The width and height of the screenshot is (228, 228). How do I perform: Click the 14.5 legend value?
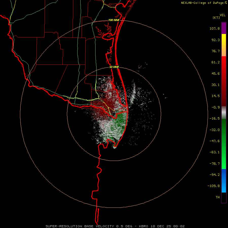[x=216, y=96]
